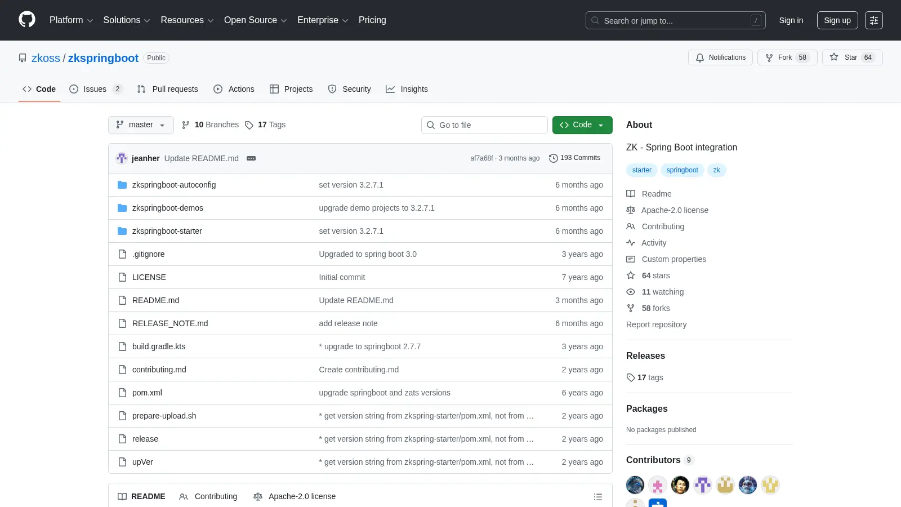Expand the Solutions menu
The width and height of the screenshot is (901, 507).
[x=127, y=20]
